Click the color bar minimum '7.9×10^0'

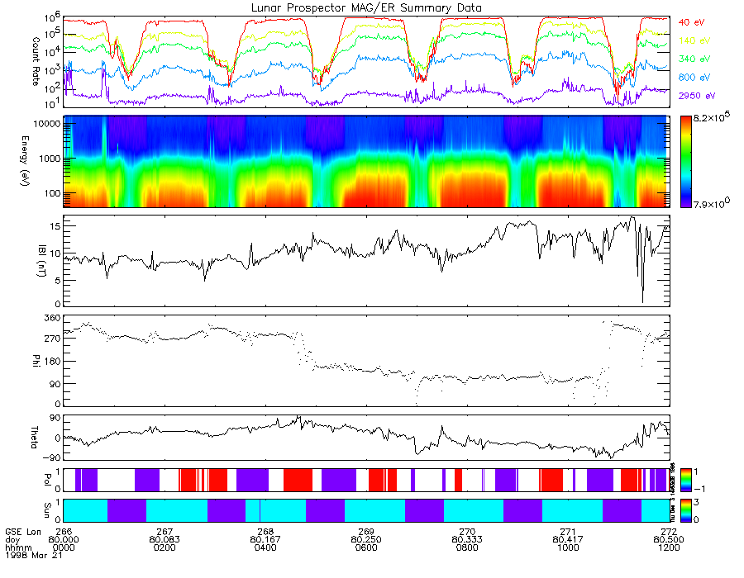[x=711, y=203]
